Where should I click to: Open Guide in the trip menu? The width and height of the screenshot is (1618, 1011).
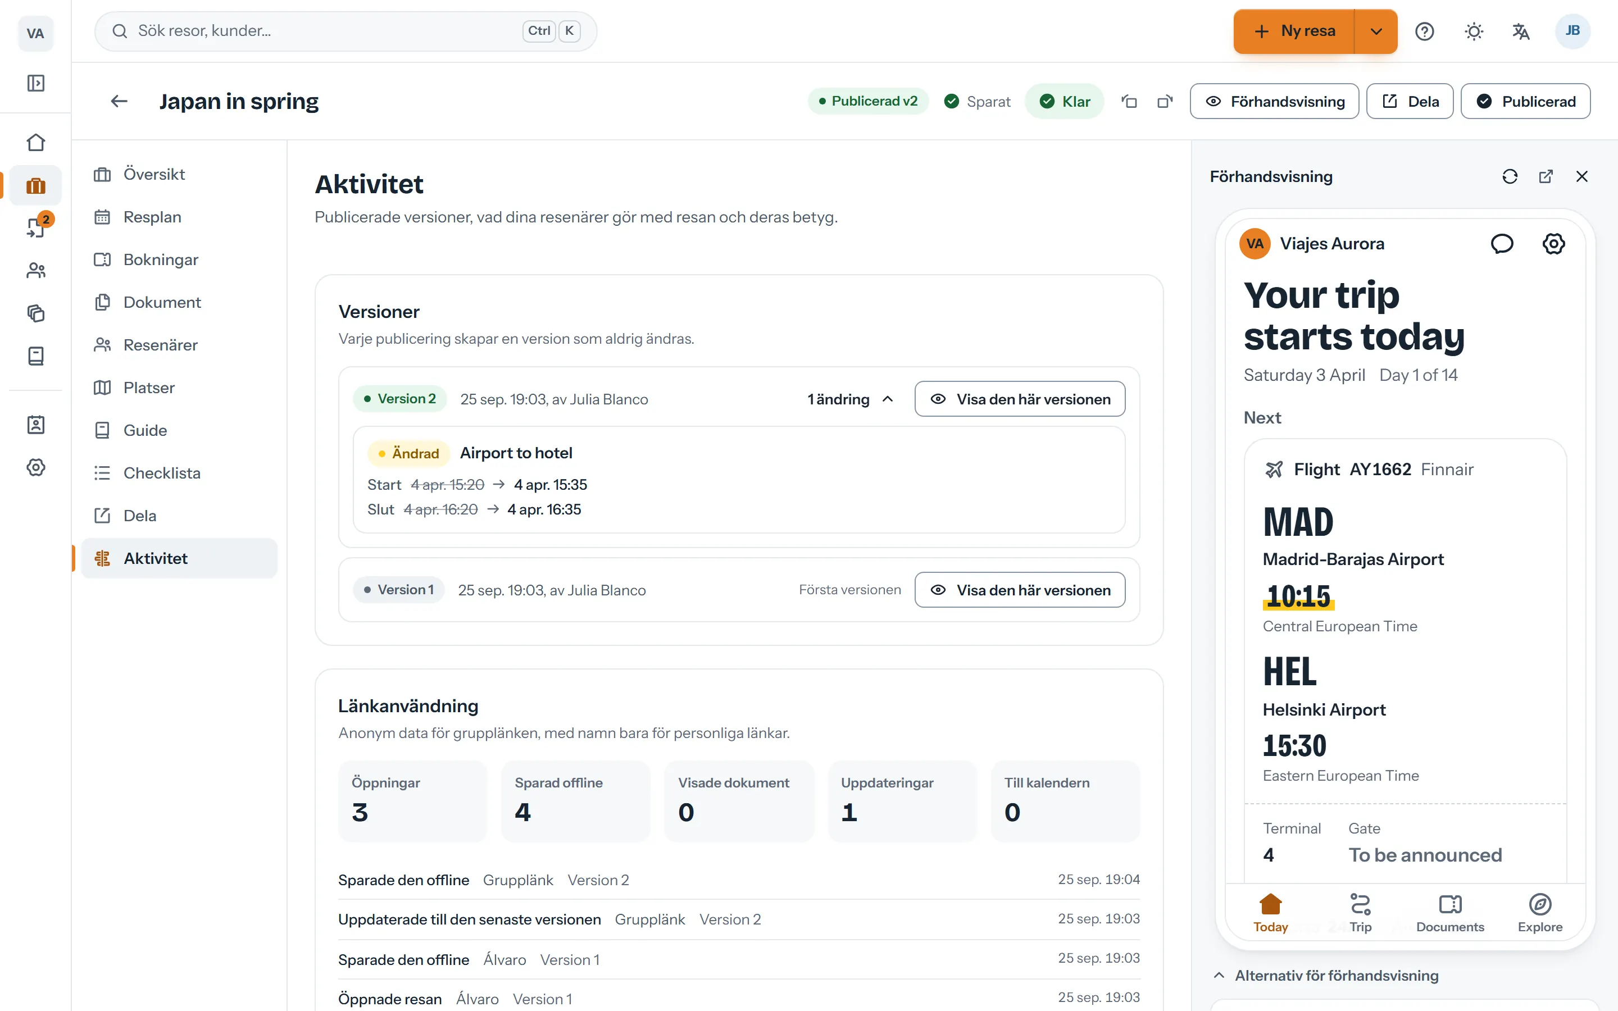[x=179, y=430]
